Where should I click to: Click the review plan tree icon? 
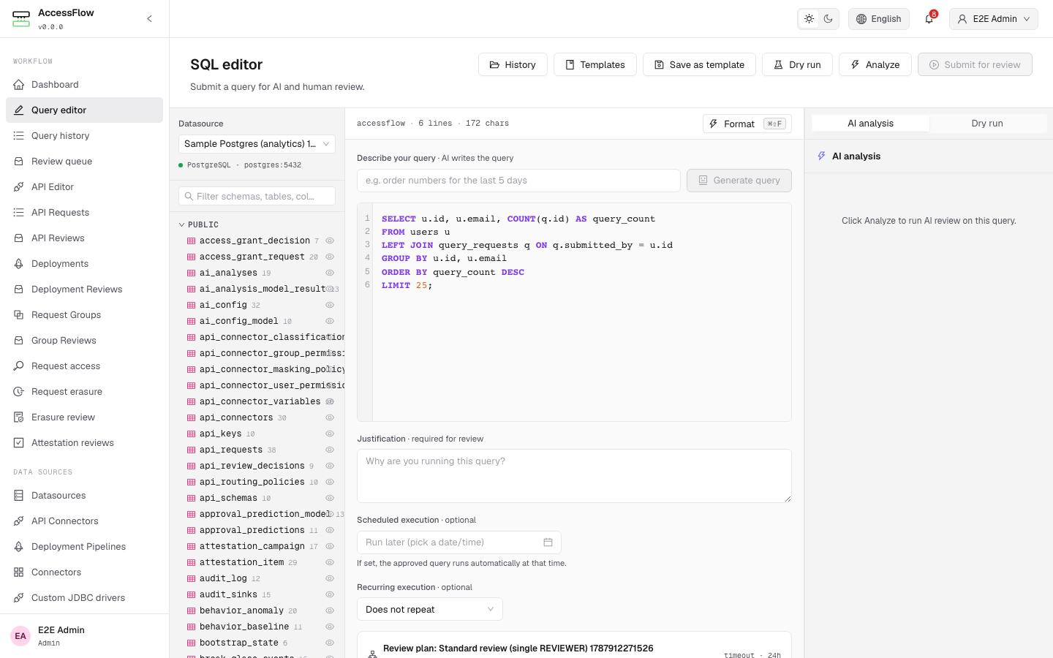tap(372, 654)
